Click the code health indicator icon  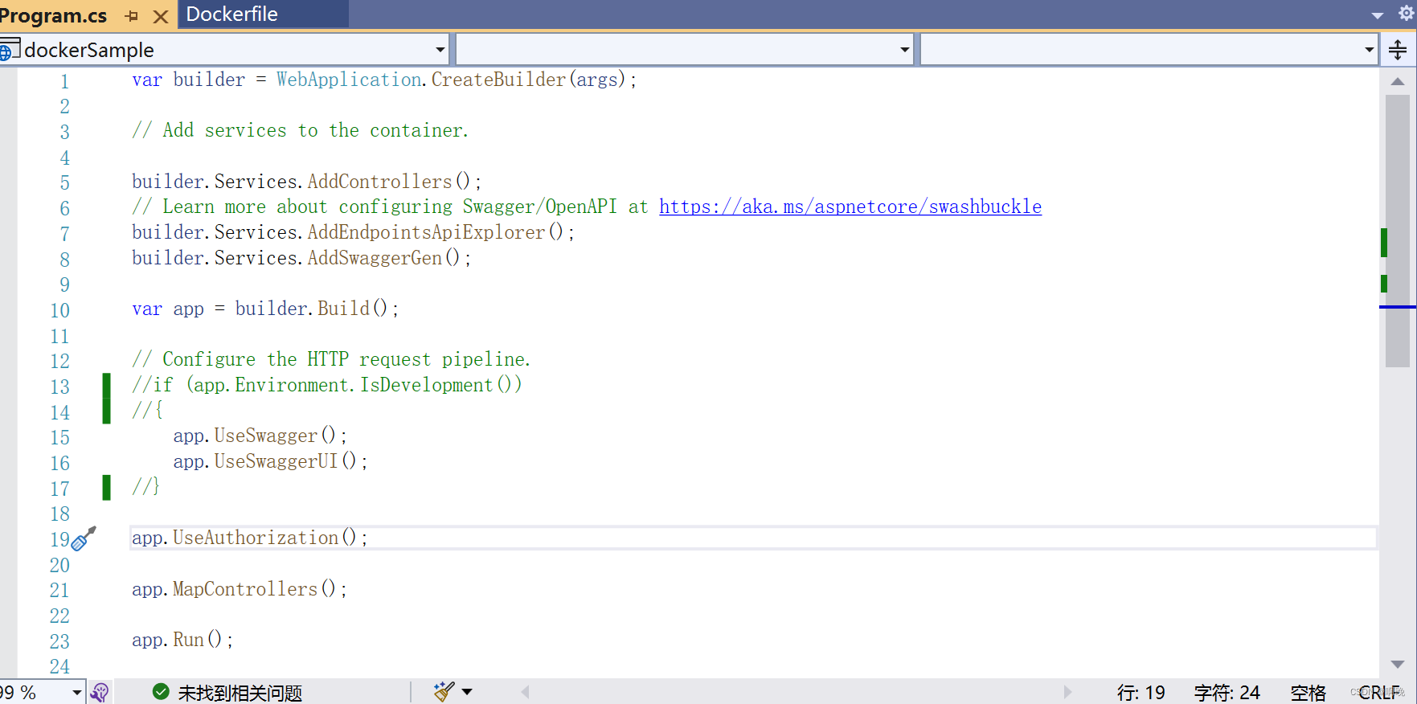(100, 692)
